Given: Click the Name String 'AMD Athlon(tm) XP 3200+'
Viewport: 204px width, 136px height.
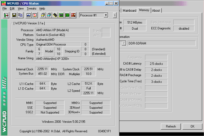Looking at the screenshot, I should pos(73,59).
